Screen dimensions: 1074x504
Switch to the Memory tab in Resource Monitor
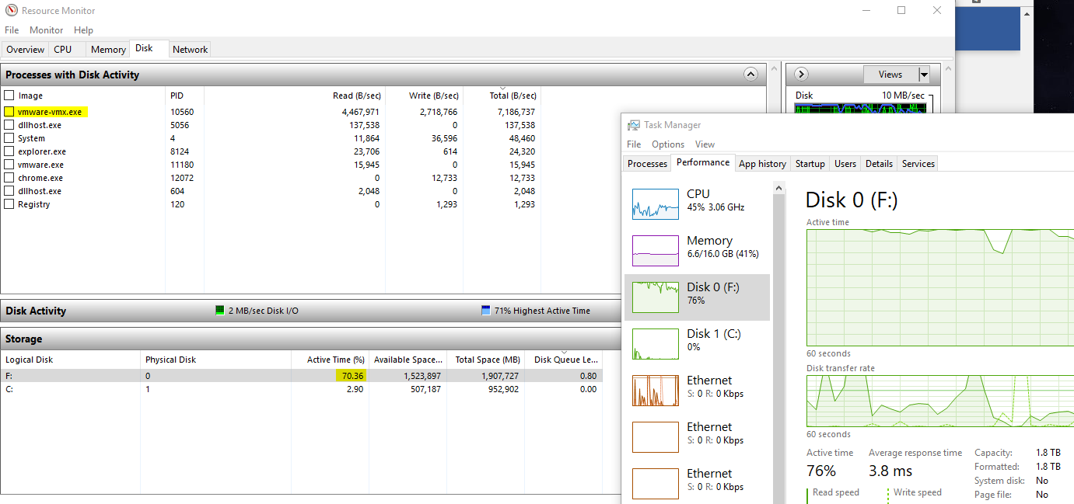pos(108,50)
